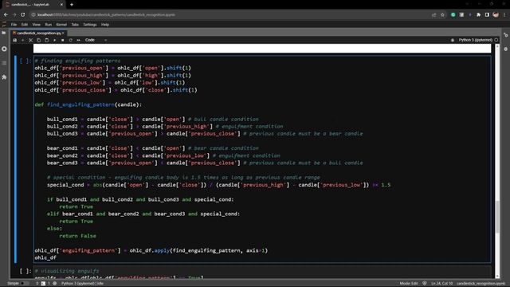Open the debugger panel on the right sidebar

[x=506, y=49]
